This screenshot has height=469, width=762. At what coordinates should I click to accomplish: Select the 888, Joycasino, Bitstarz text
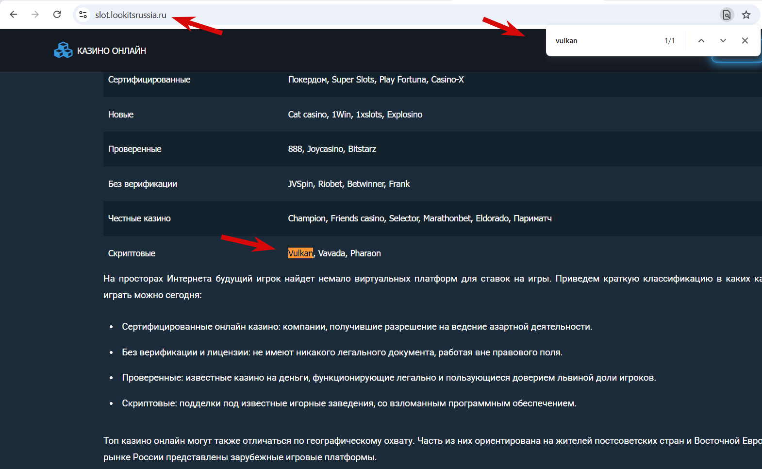click(332, 149)
